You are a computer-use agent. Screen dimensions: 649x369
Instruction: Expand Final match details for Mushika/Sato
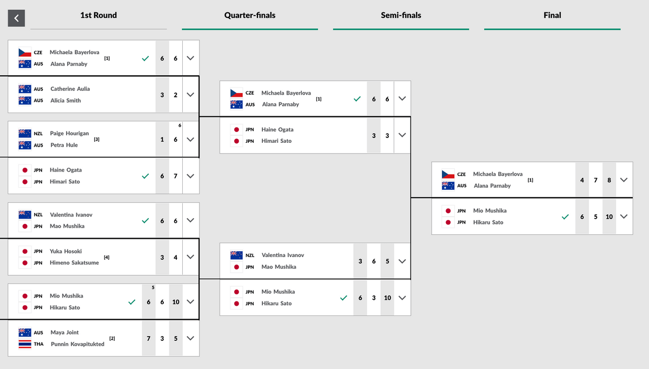(x=624, y=216)
